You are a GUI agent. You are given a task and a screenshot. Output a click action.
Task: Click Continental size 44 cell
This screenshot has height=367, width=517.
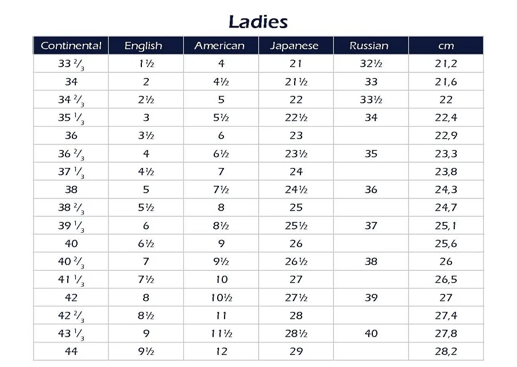point(71,352)
